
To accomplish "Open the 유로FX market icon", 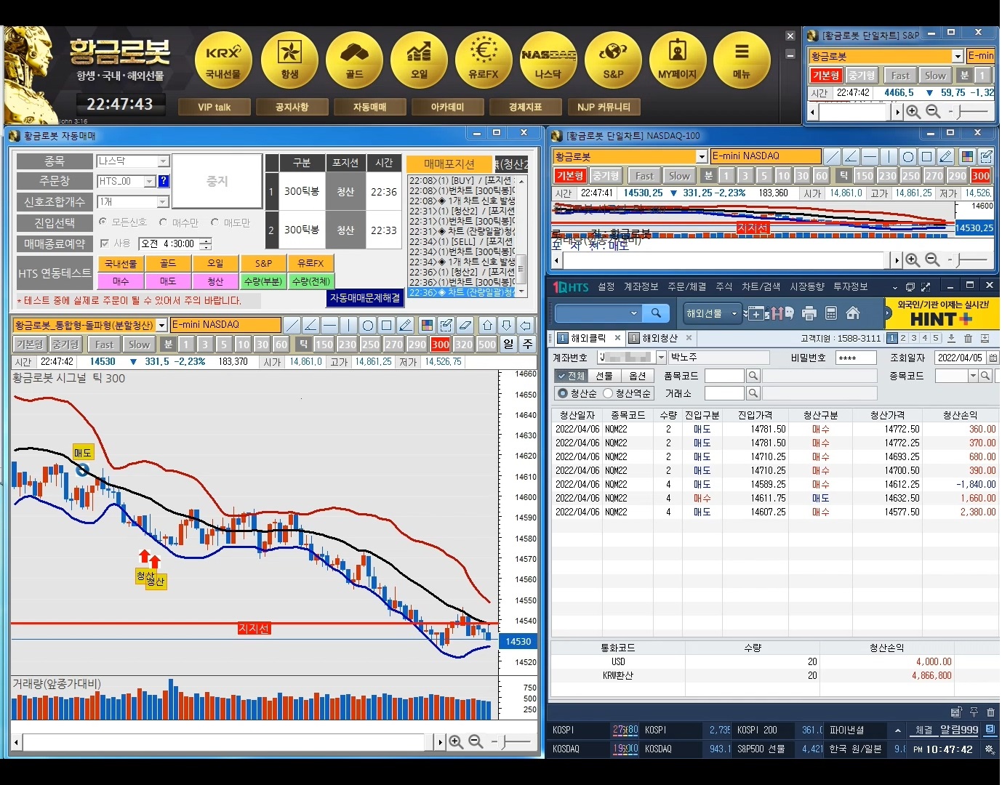I will click(484, 60).
